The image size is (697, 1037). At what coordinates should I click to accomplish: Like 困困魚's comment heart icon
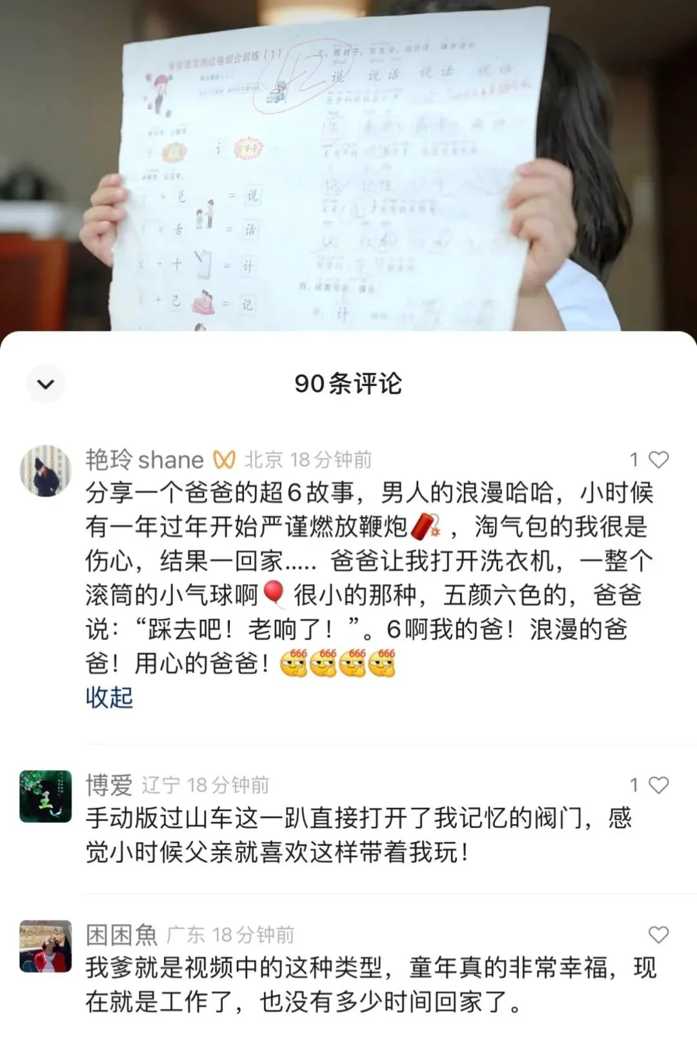(658, 934)
